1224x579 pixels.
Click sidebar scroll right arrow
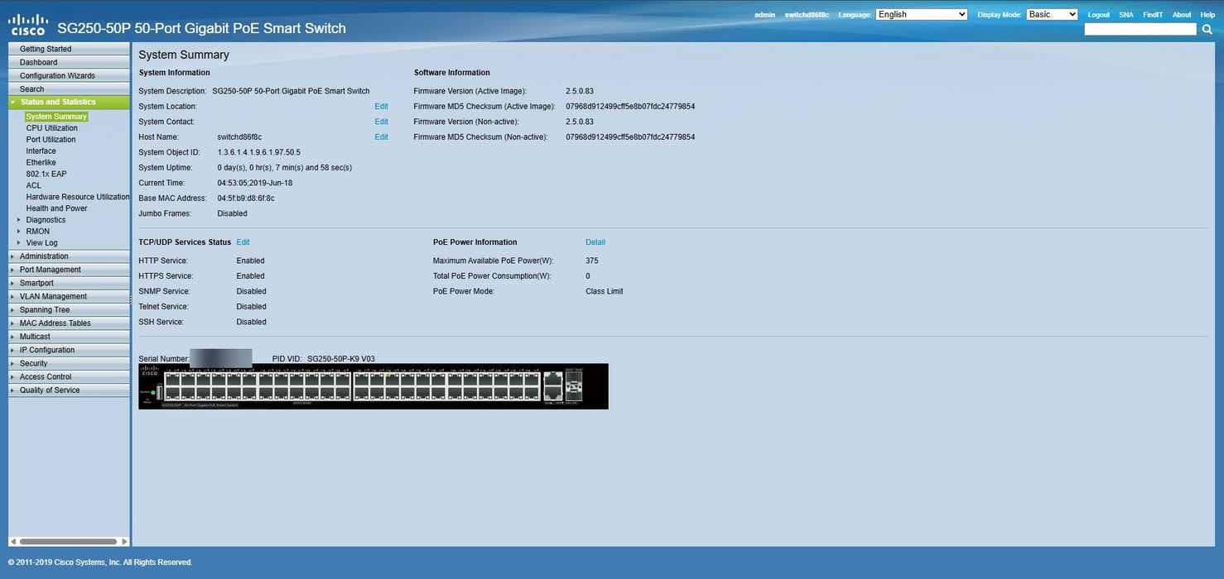(x=125, y=542)
